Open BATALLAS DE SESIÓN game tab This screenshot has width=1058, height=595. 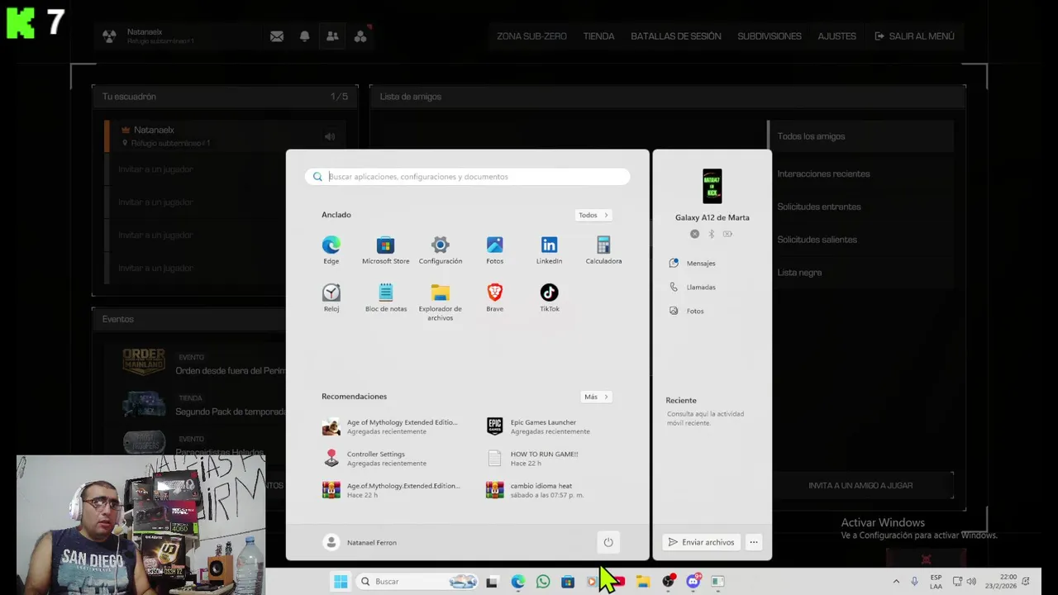(x=675, y=36)
